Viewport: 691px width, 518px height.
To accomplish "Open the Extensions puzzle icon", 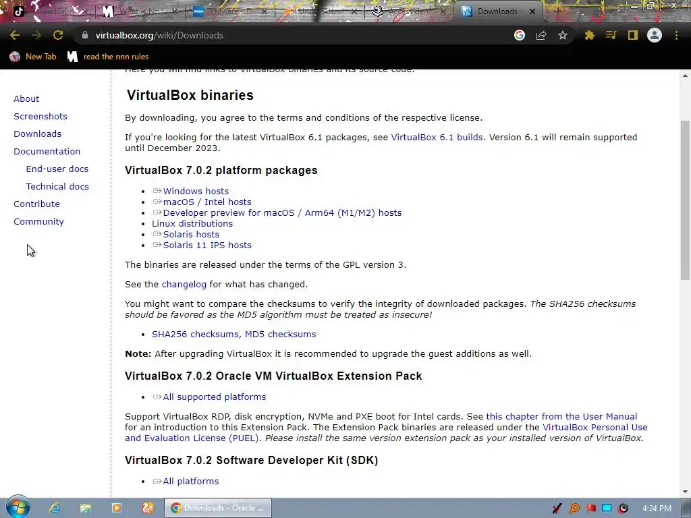I will click(590, 35).
